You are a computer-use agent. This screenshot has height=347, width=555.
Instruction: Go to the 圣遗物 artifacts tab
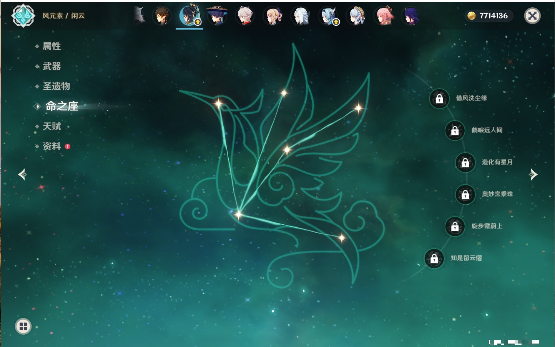(56, 86)
